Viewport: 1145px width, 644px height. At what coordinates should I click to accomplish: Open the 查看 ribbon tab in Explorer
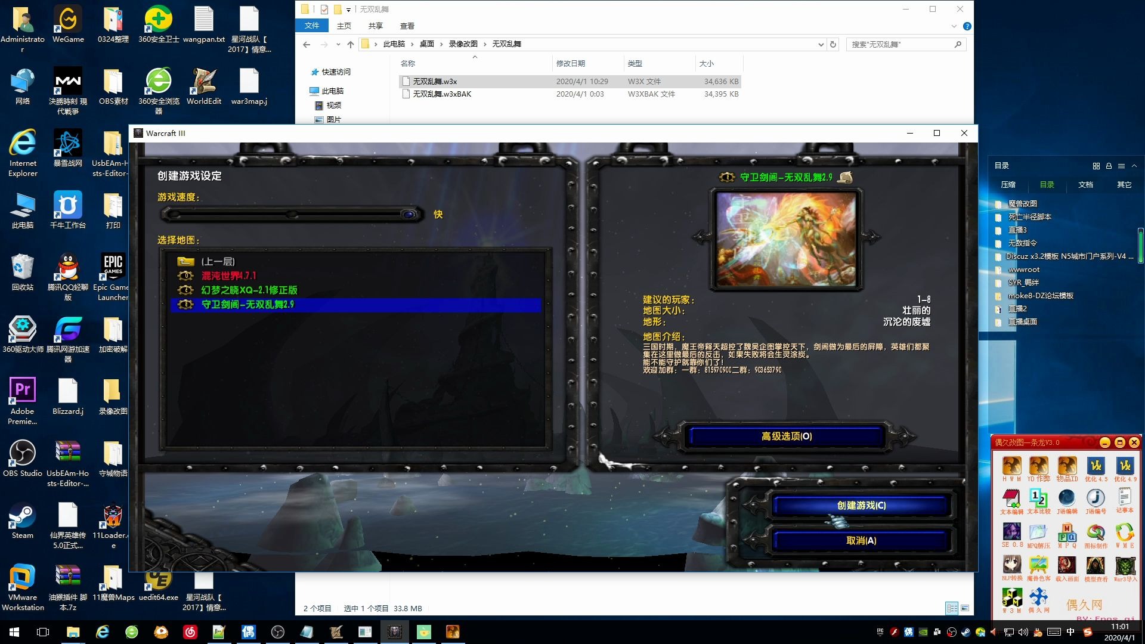407,26
